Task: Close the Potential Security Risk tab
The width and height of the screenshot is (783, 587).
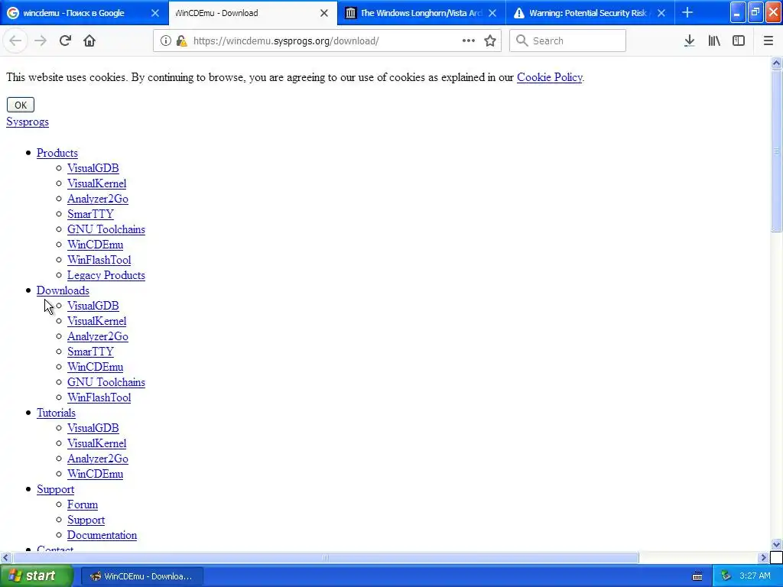Action: pos(661,13)
